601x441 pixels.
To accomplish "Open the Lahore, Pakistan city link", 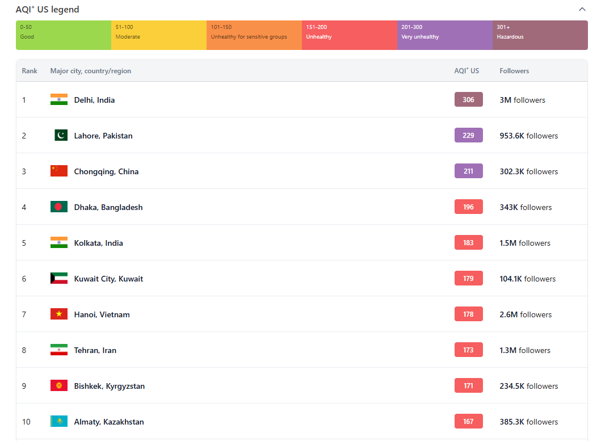I will coord(103,136).
